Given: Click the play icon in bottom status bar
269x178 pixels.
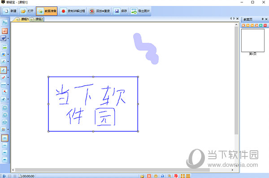Looking at the screenshot, I should [4, 176].
